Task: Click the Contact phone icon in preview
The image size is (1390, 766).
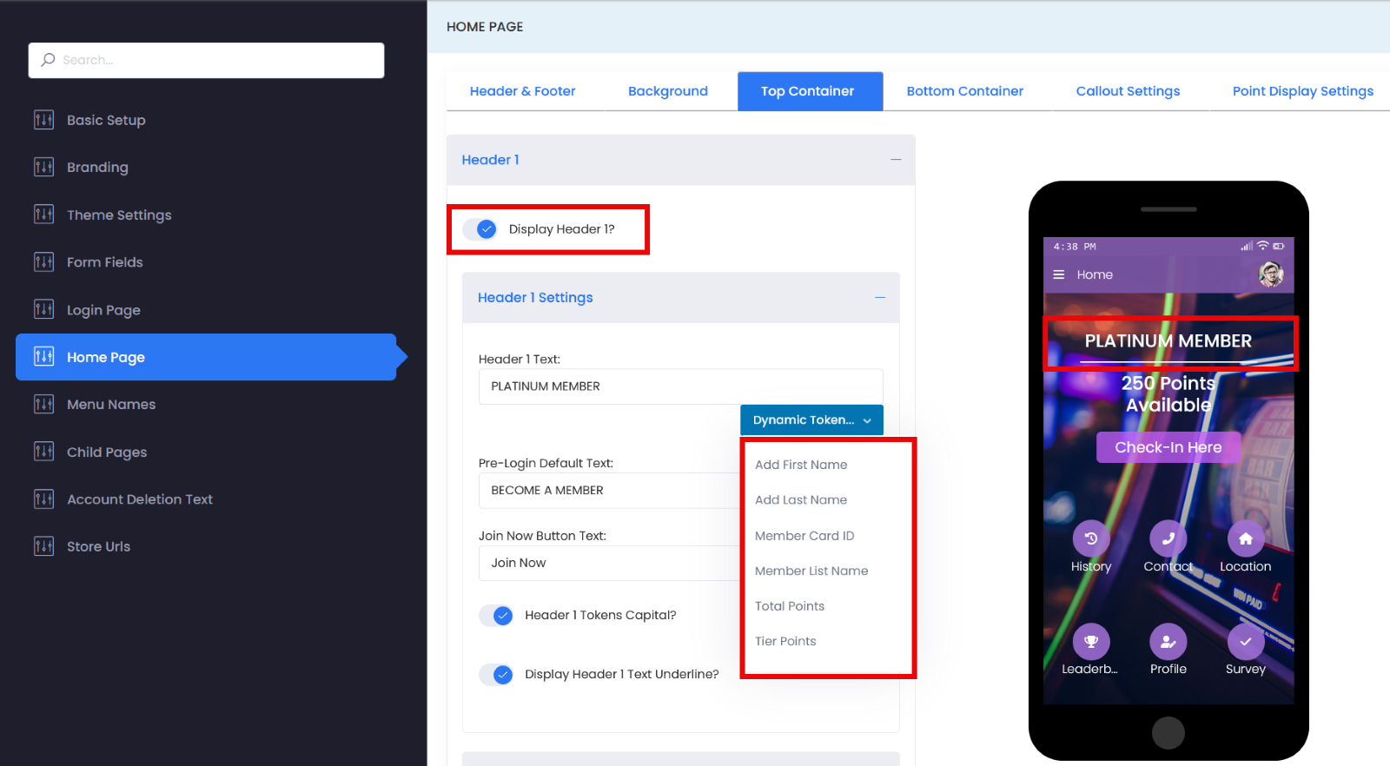Action: pyautogui.click(x=1168, y=538)
